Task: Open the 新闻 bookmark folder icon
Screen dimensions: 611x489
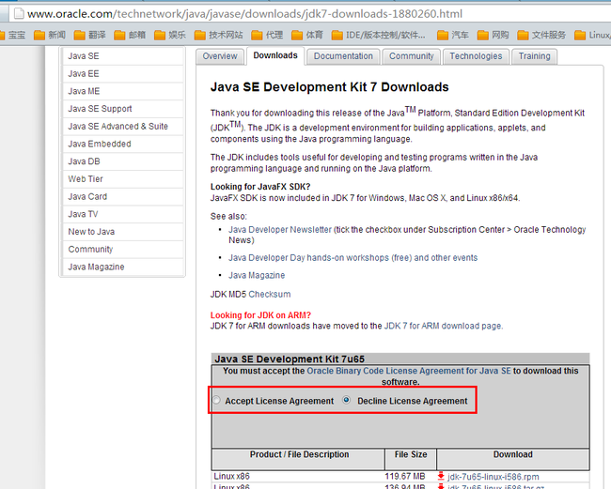Action: point(39,36)
